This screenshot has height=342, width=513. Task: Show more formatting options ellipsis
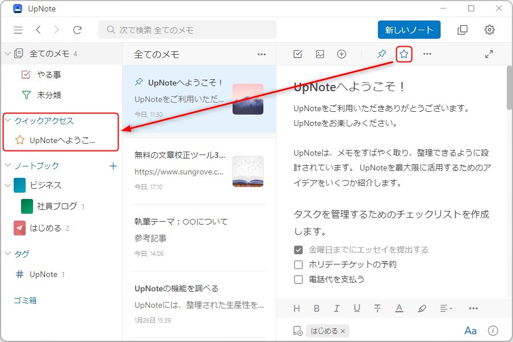point(474,308)
